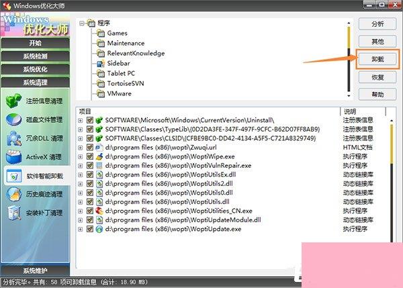Click the WoptiUpdateModule.dll file icon
This screenshot has height=288, width=403.
coord(99,220)
